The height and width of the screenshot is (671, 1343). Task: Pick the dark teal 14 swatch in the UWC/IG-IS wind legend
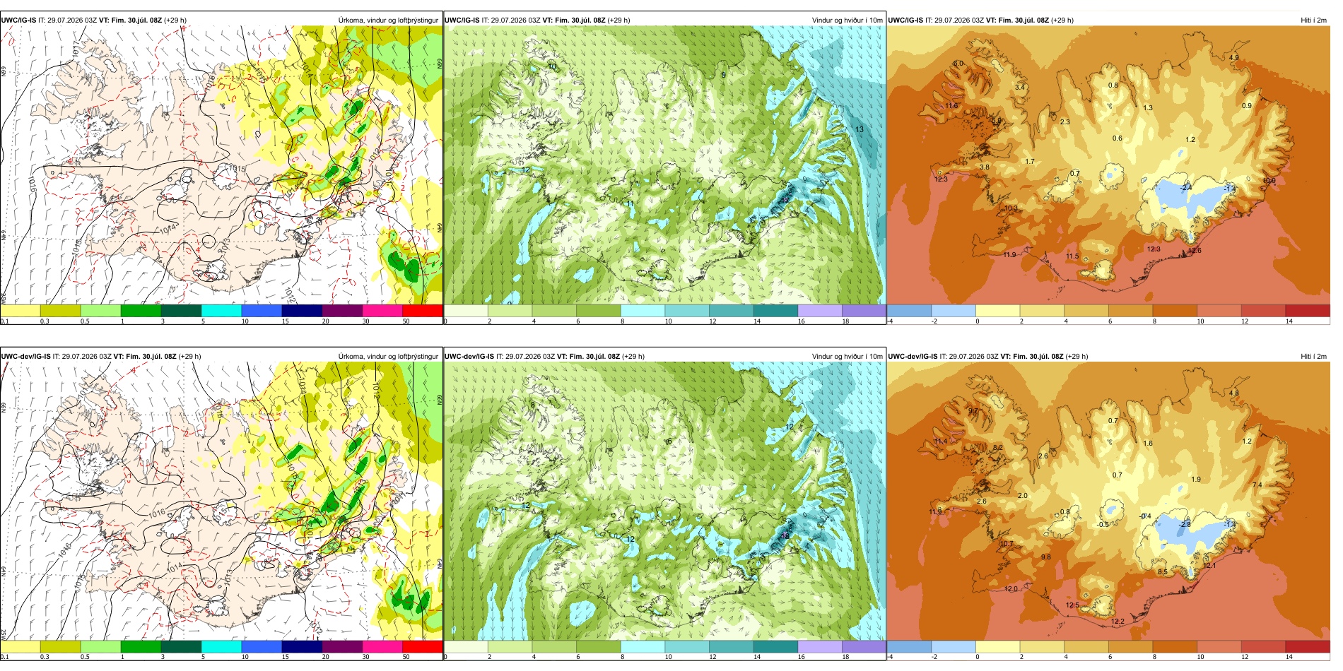click(775, 311)
